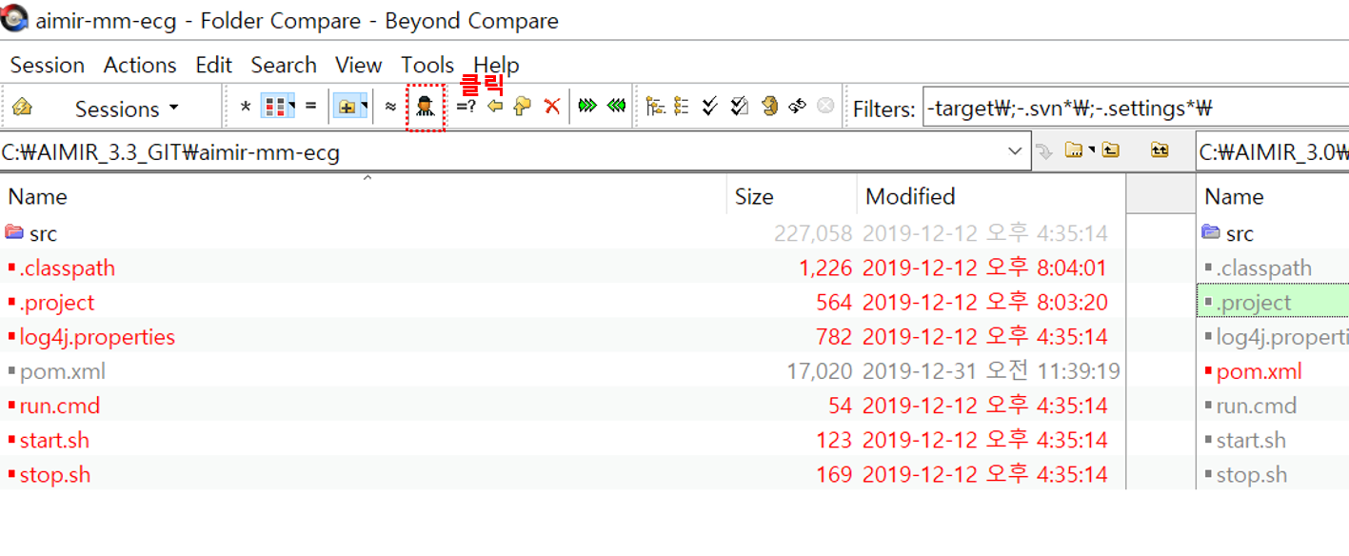Click the Expand All tree icon
Viewport: 1349px width, 556px height.
655,107
